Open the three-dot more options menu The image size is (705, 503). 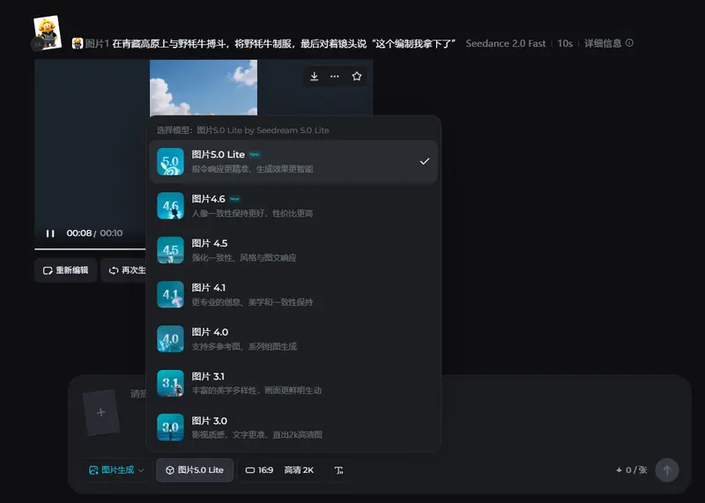point(335,76)
